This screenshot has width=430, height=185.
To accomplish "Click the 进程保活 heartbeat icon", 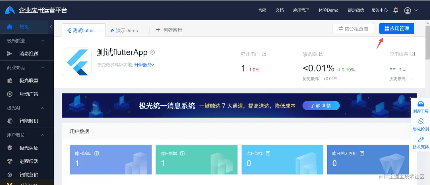I will click(x=10, y=161).
